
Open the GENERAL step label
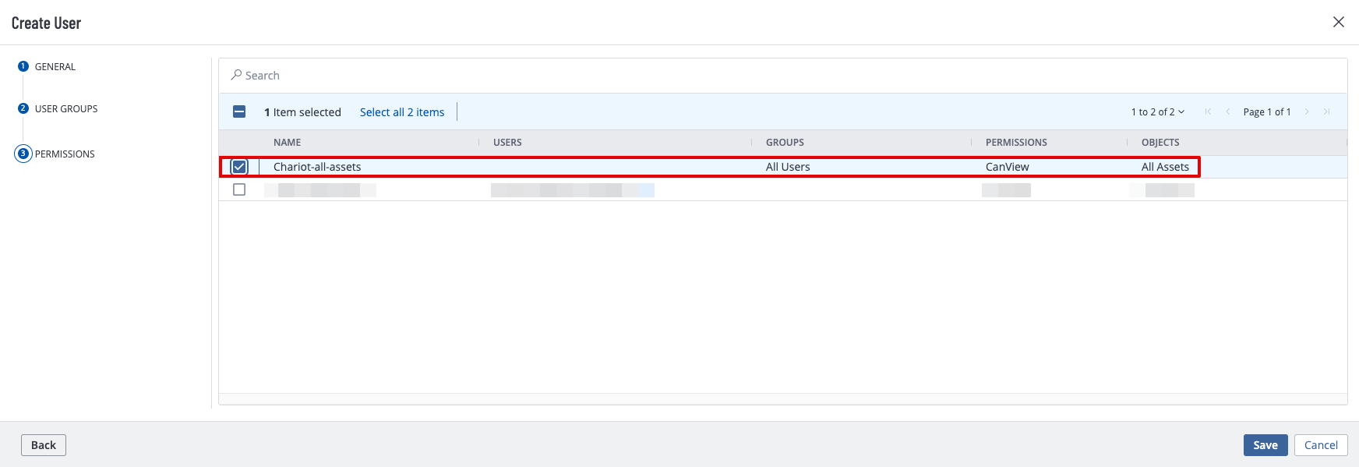[55, 66]
